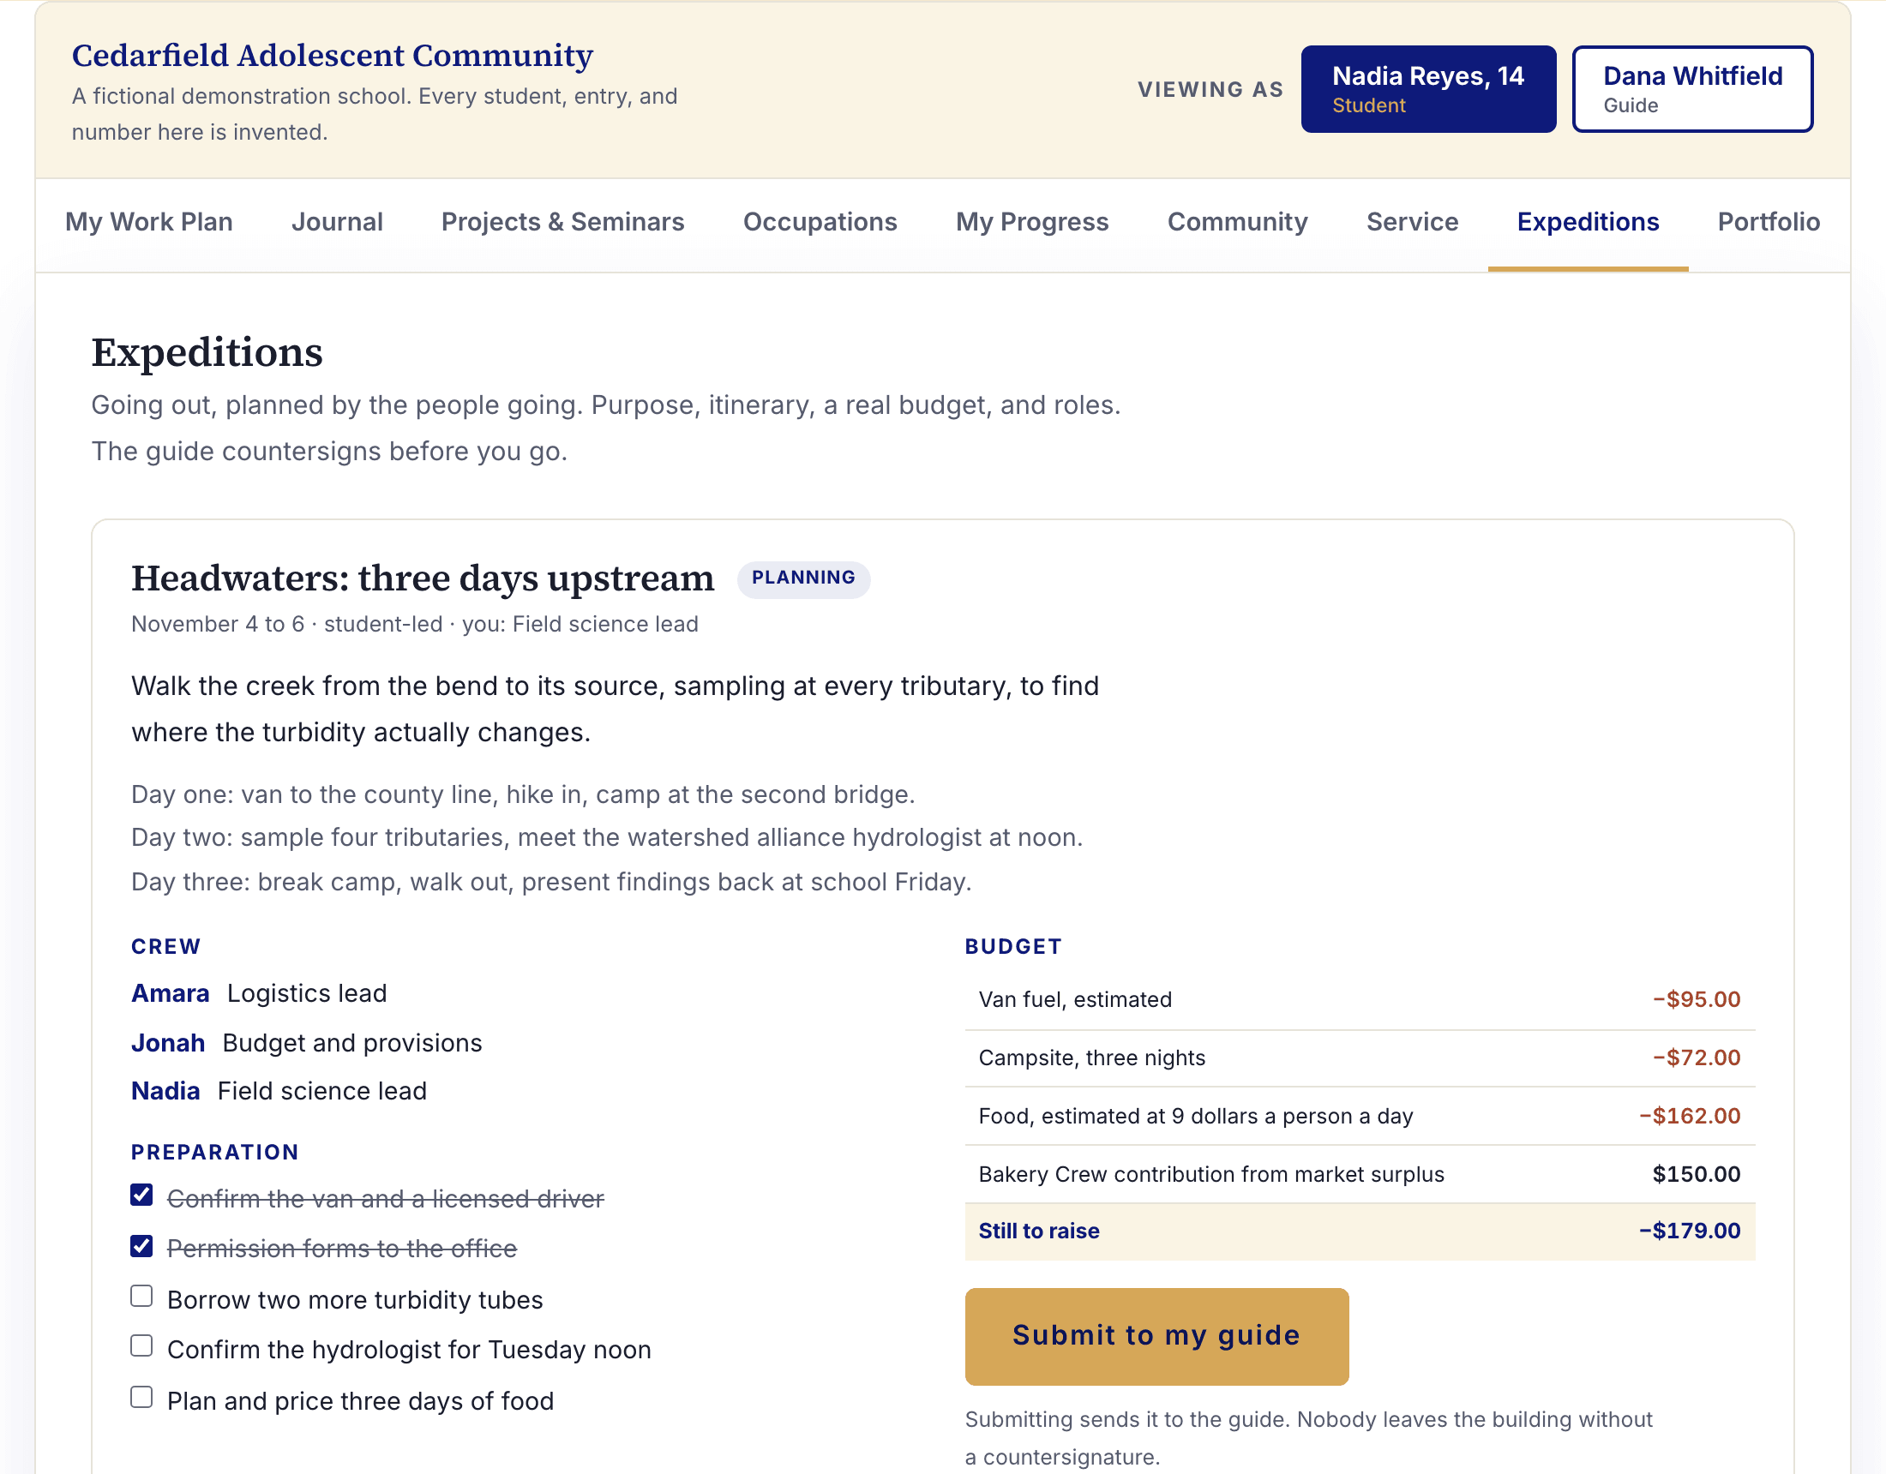Viewport: 1886px width, 1474px height.
Task: Open the Service tab
Action: click(x=1412, y=222)
